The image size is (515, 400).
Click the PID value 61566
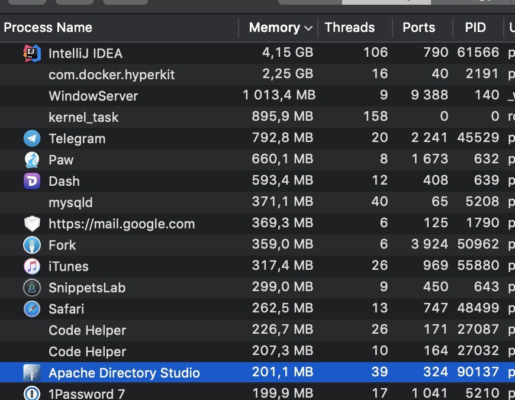(478, 53)
